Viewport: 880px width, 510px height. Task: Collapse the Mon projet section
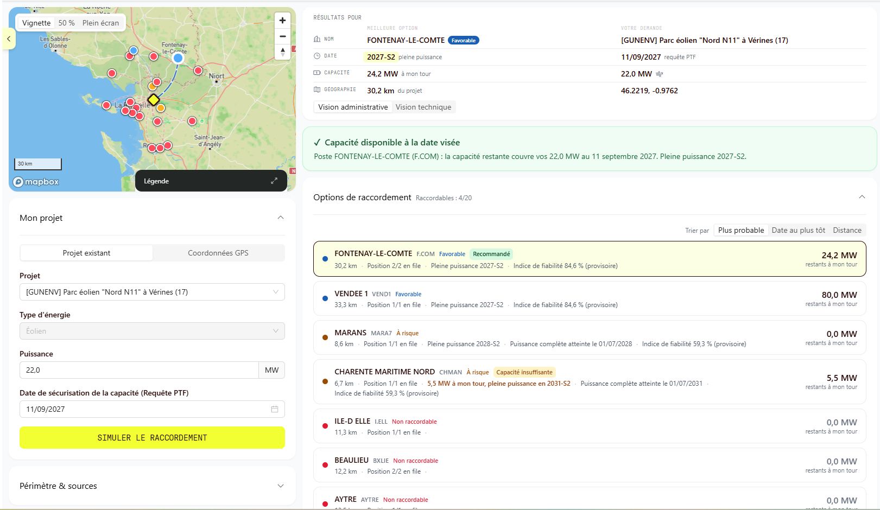click(281, 218)
